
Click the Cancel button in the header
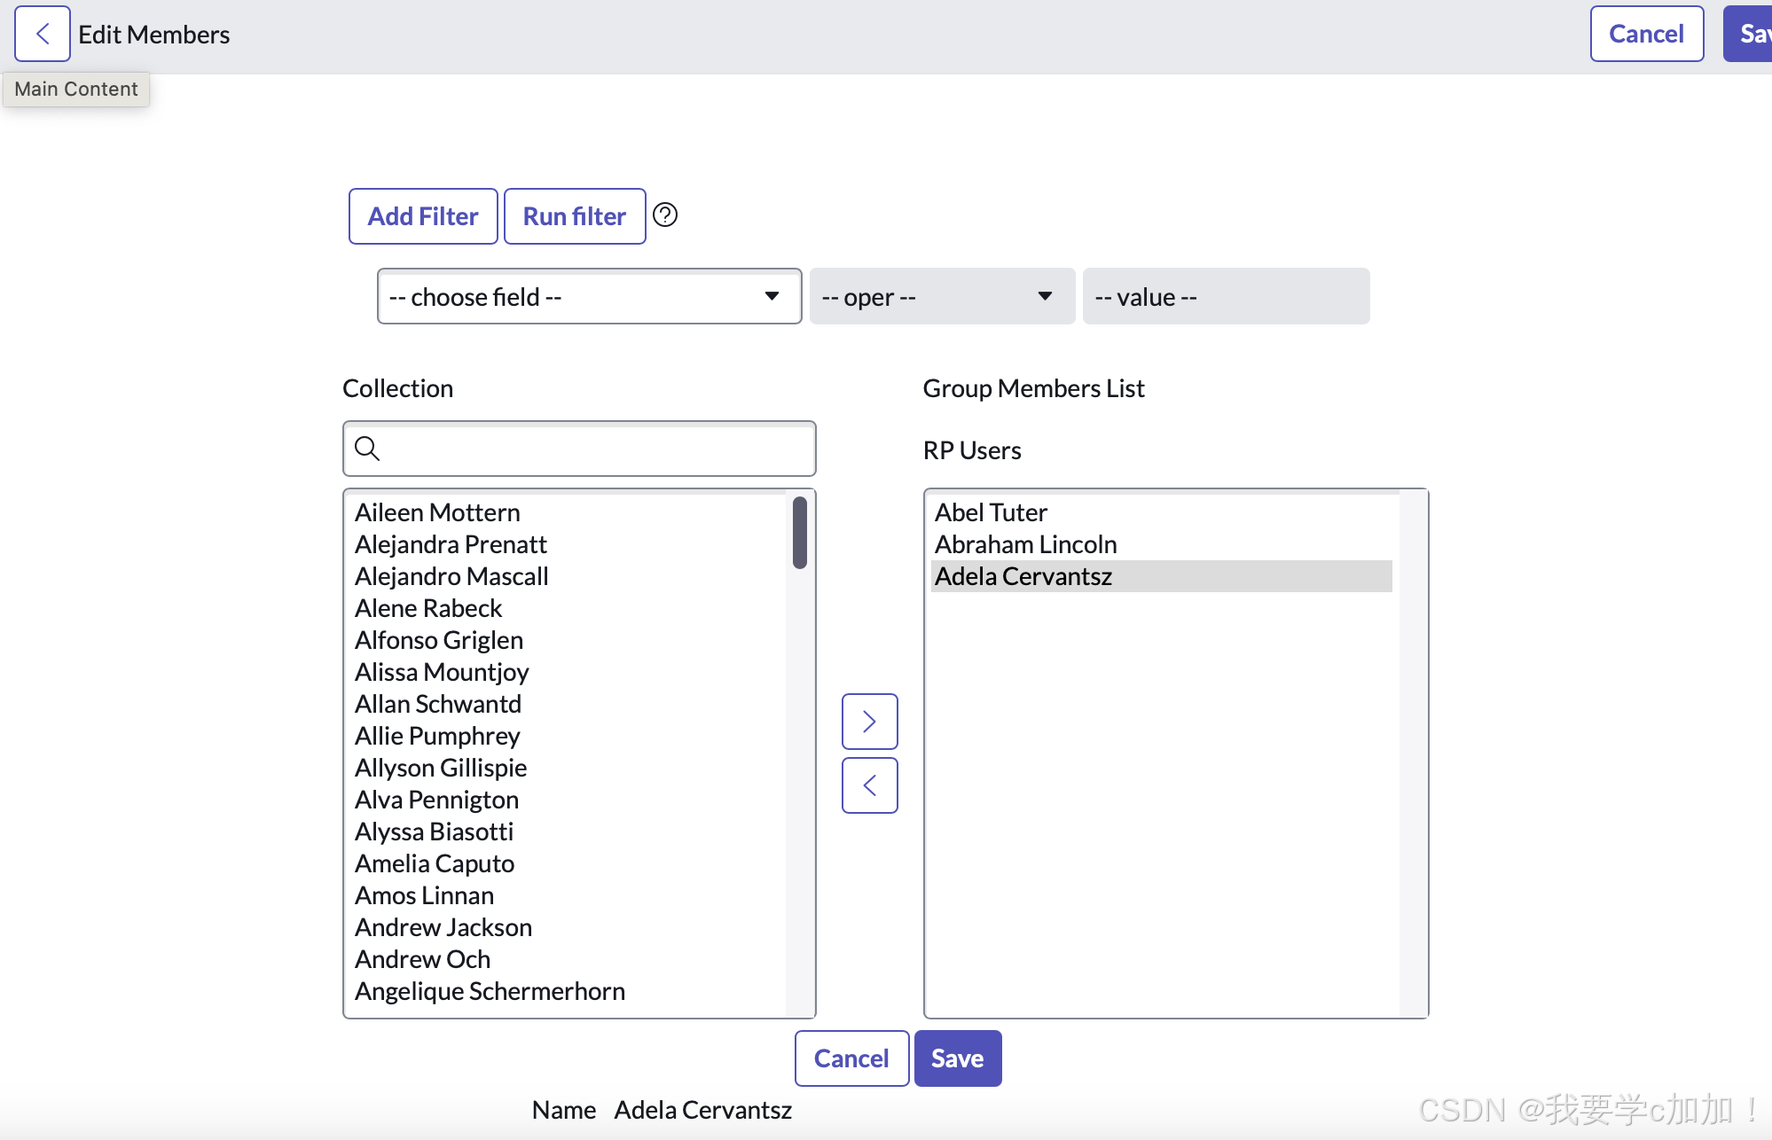click(1646, 34)
